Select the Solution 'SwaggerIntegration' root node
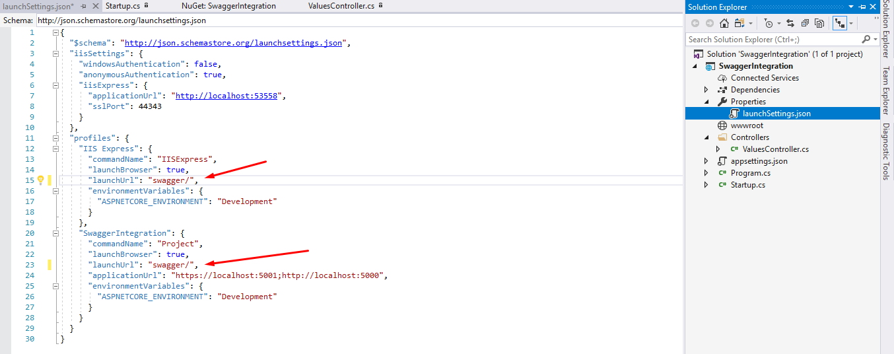Viewport: 894px width, 354px height. [784, 54]
